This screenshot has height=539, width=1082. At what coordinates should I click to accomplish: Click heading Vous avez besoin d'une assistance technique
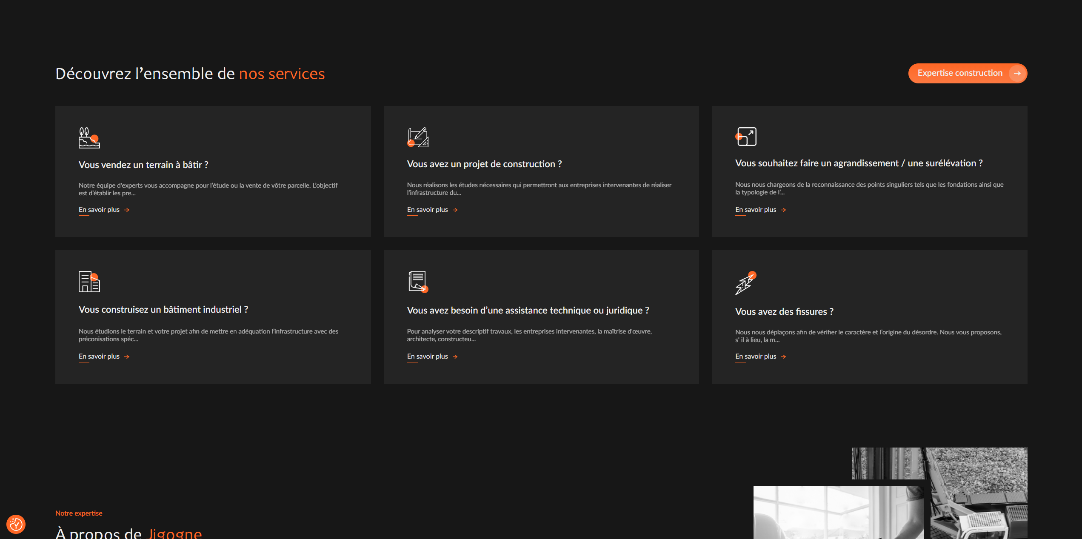pyautogui.click(x=528, y=311)
